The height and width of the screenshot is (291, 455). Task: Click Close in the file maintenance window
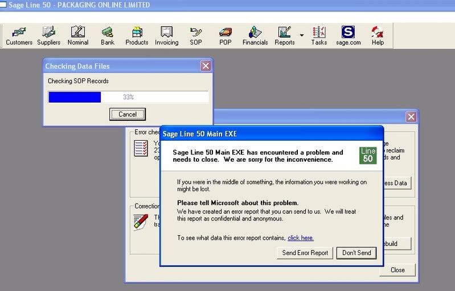[x=397, y=270]
